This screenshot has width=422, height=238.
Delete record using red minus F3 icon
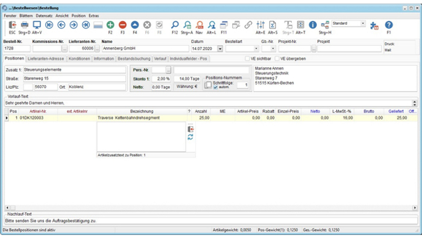point(122,25)
